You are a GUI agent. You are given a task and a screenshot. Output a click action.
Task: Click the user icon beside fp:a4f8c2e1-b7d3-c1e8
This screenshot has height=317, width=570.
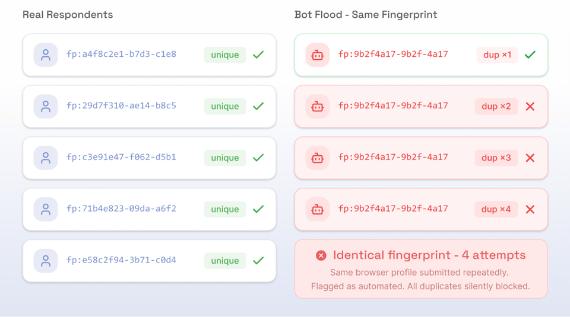pyautogui.click(x=46, y=55)
